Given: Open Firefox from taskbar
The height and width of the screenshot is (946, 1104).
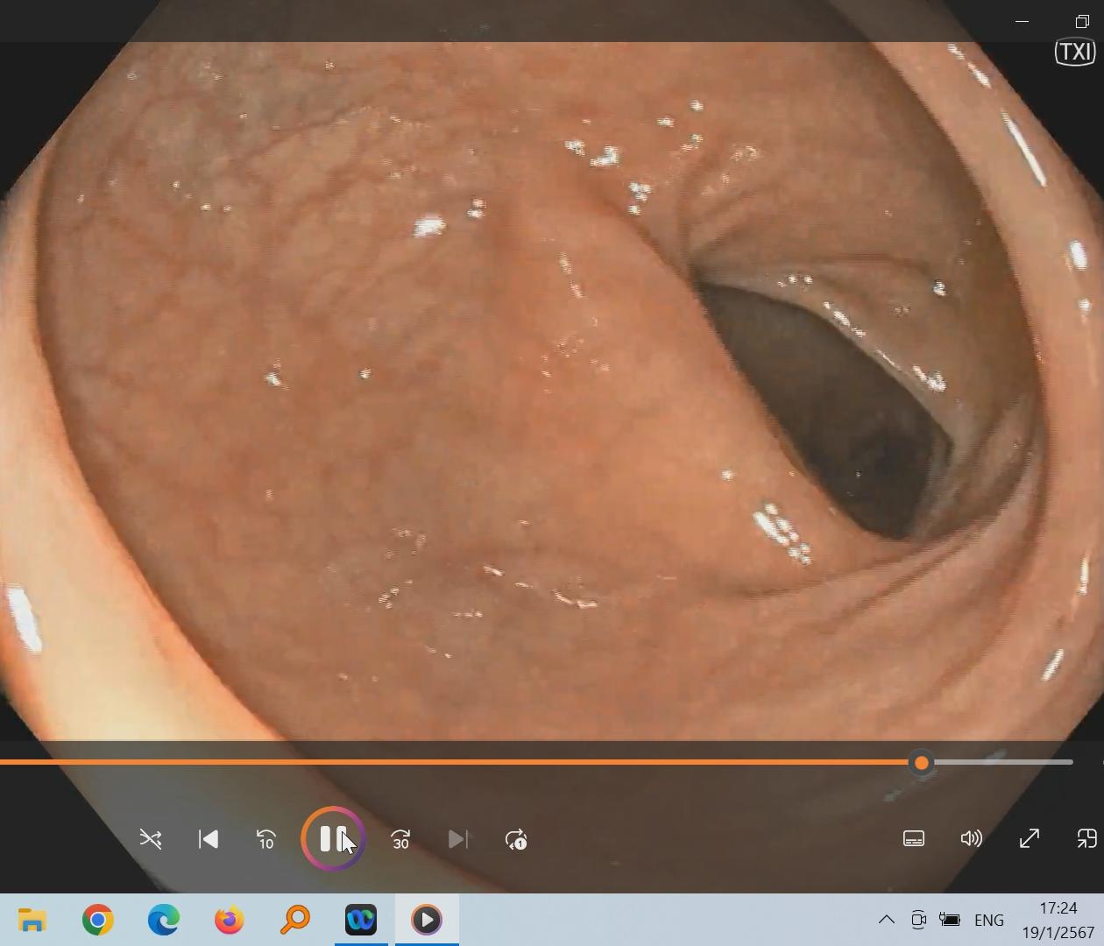Looking at the screenshot, I should [x=230, y=920].
